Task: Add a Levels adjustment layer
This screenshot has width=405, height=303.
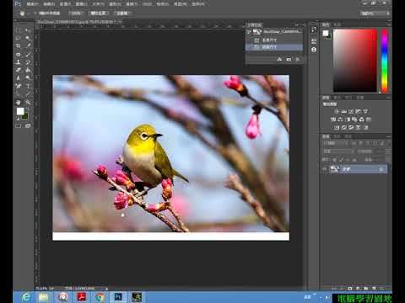Action: [x=343, y=111]
